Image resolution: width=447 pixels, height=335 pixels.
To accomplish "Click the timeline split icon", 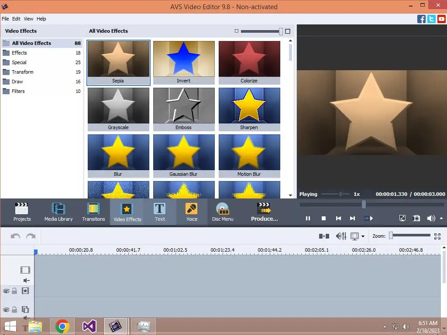I will pos(324,236).
